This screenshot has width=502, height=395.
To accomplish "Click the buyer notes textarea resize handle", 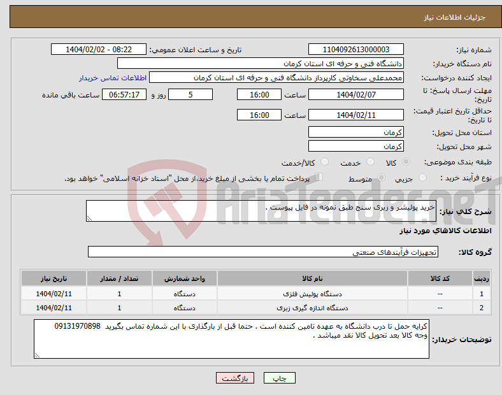I will 37,355.
